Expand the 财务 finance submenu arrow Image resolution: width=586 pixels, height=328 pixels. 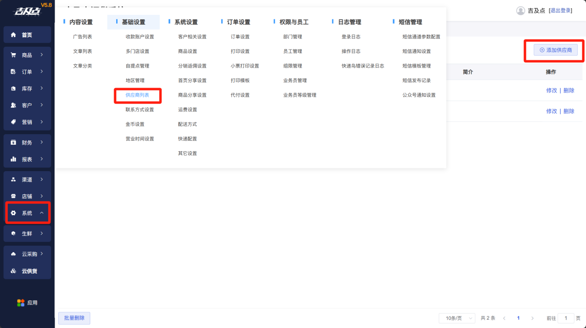pos(42,142)
